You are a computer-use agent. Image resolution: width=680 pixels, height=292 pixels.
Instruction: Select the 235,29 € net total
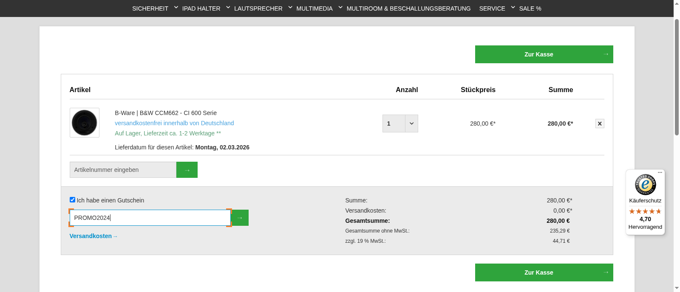point(560,231)
